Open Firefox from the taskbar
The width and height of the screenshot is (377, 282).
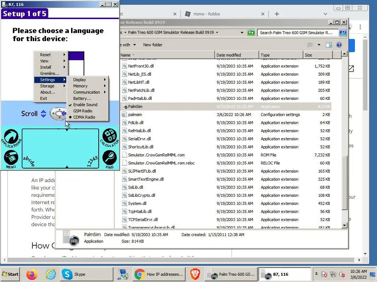32,274
